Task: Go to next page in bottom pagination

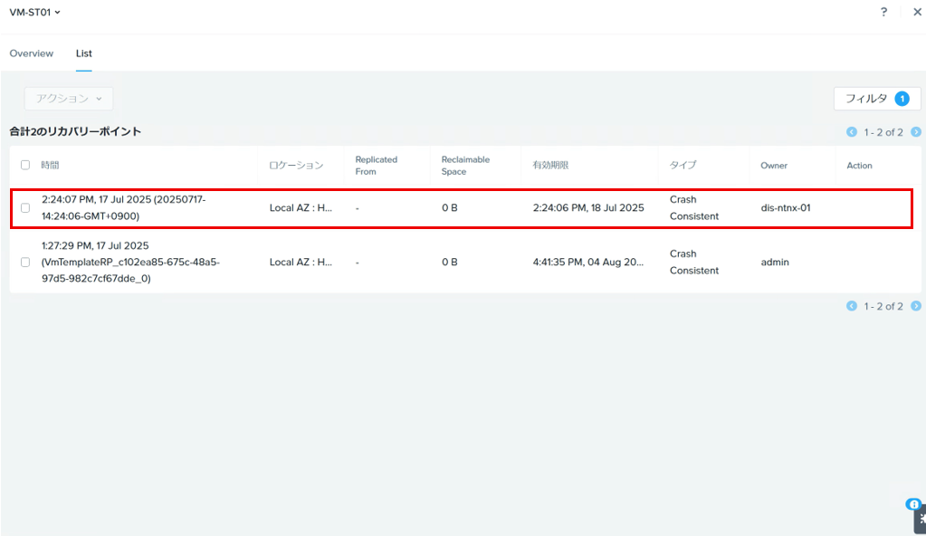Action: pyautogui.click(x=916, y=305)
